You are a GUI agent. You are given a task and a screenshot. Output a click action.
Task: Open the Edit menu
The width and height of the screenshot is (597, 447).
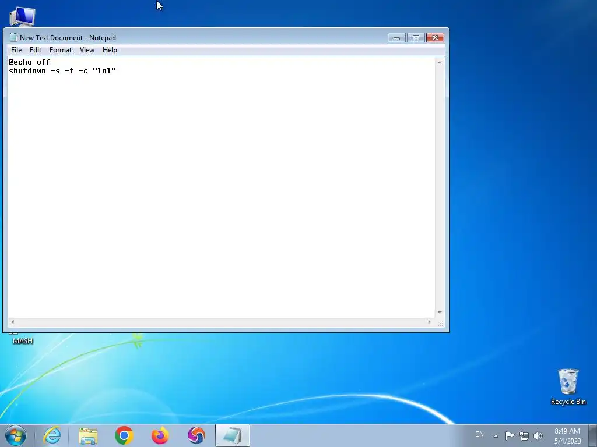[x=36, y=50]
